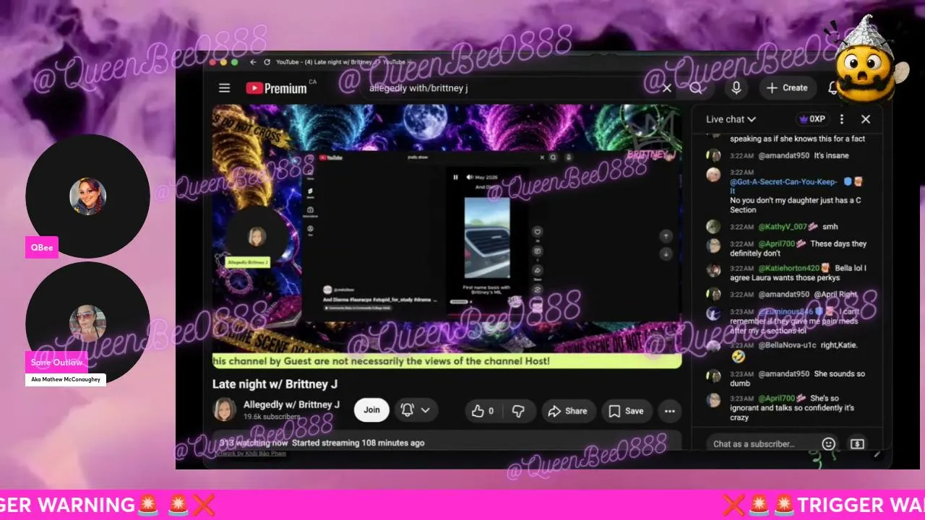Click the macOS yellow minimize window button
The image size is (925, 520).
pyautogui.click(x=223, y=63)
